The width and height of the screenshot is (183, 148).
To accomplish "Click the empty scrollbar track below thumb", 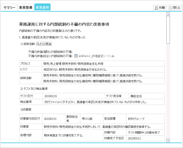I will (x=168, y=91).
